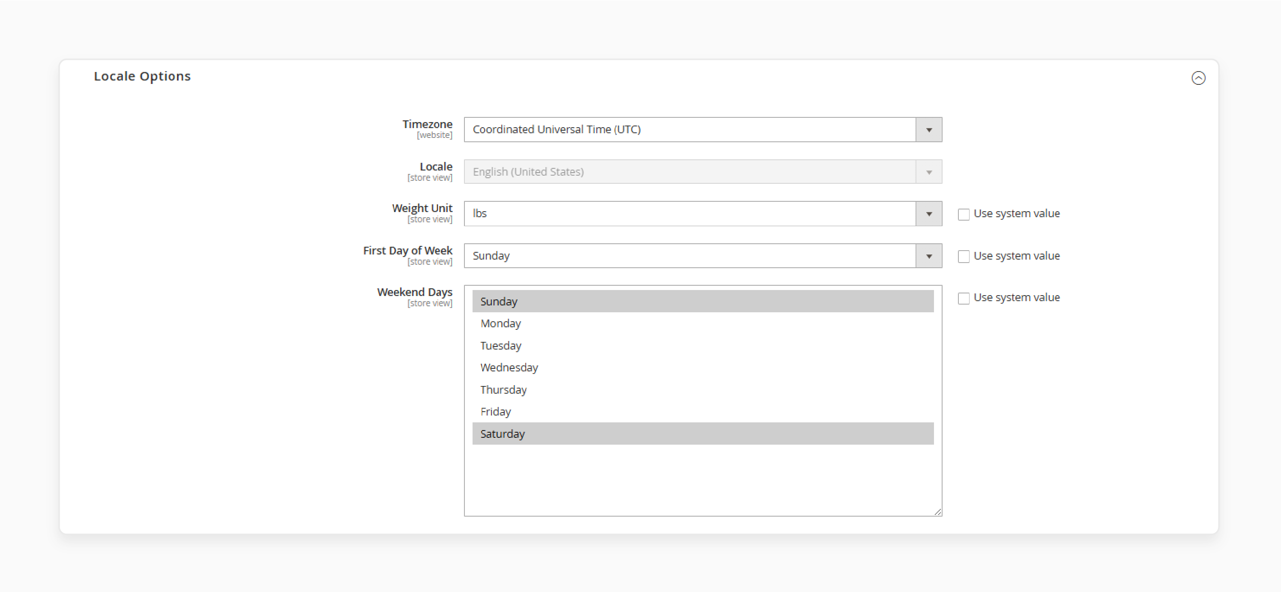Select Thursday in Weekend Days list

703,390
